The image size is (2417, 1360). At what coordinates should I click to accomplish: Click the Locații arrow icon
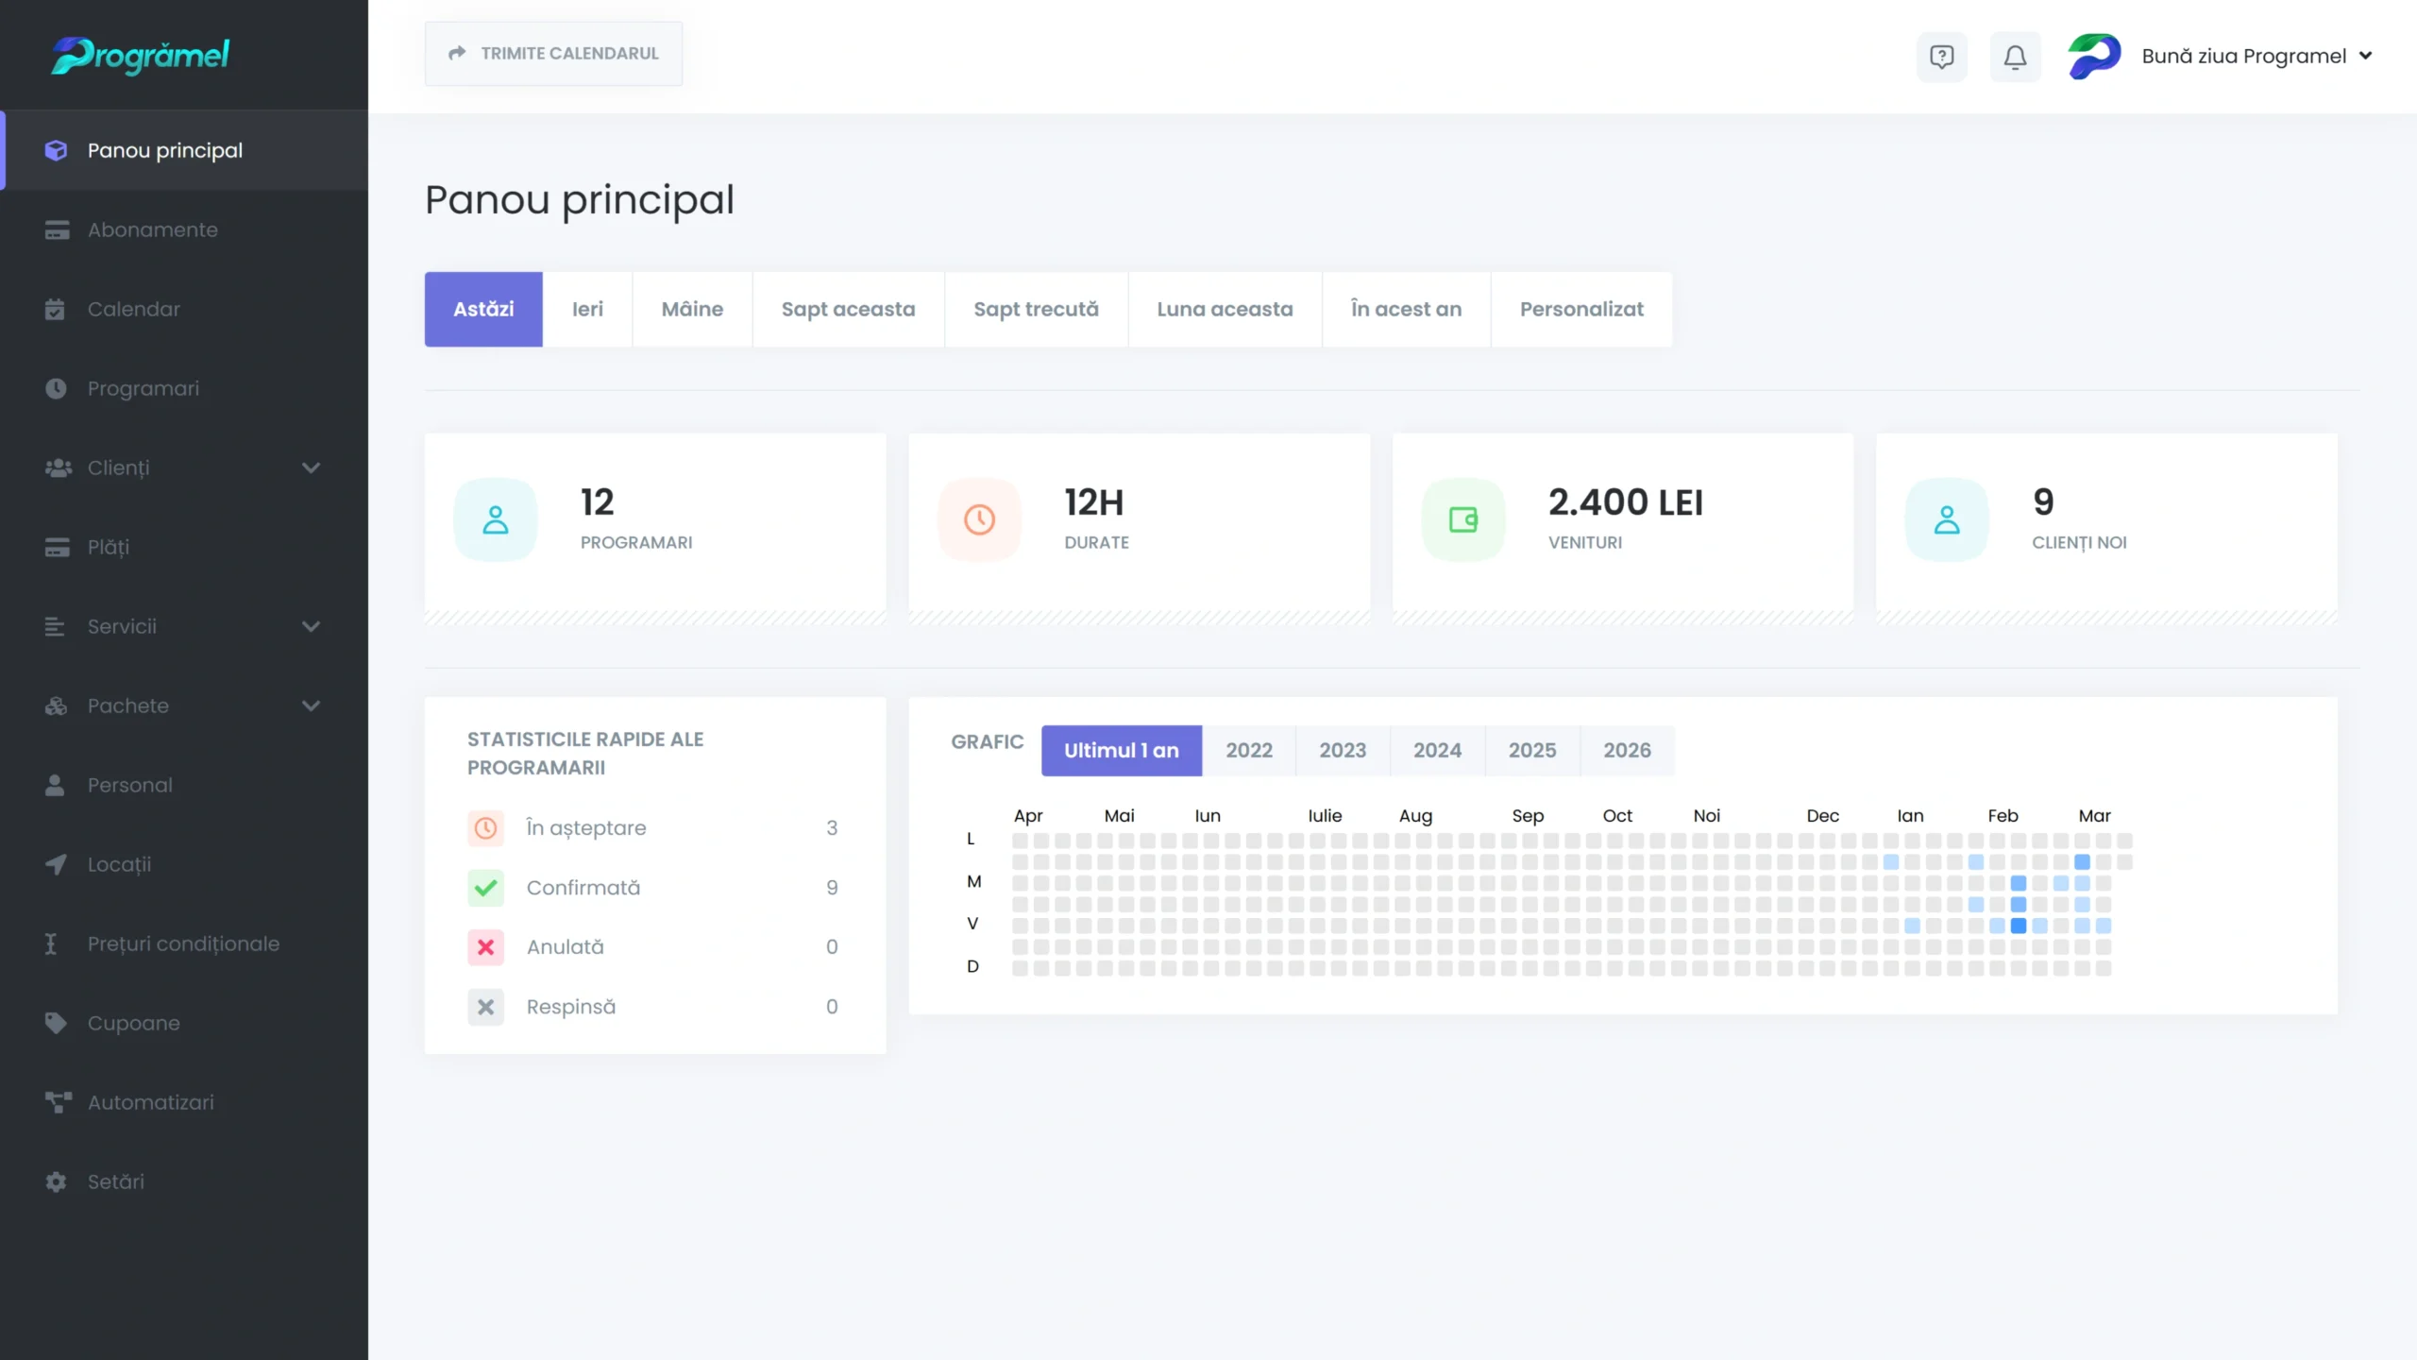click(x=56, y=864)
